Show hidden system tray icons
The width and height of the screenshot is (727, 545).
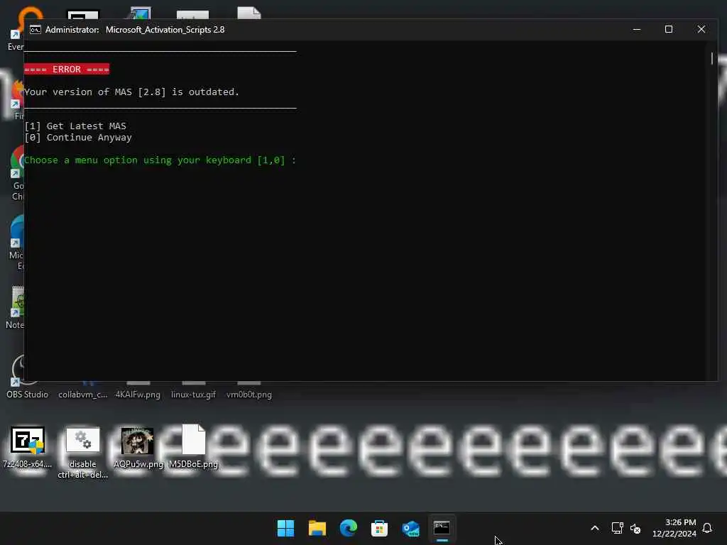[x=595, y=528]
